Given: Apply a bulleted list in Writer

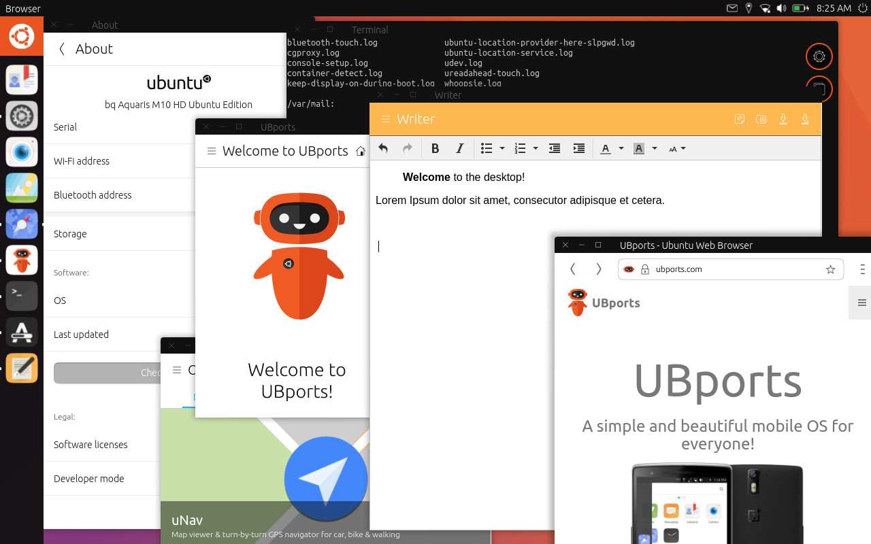Looking at the screenshot, I should pos(486,148).
